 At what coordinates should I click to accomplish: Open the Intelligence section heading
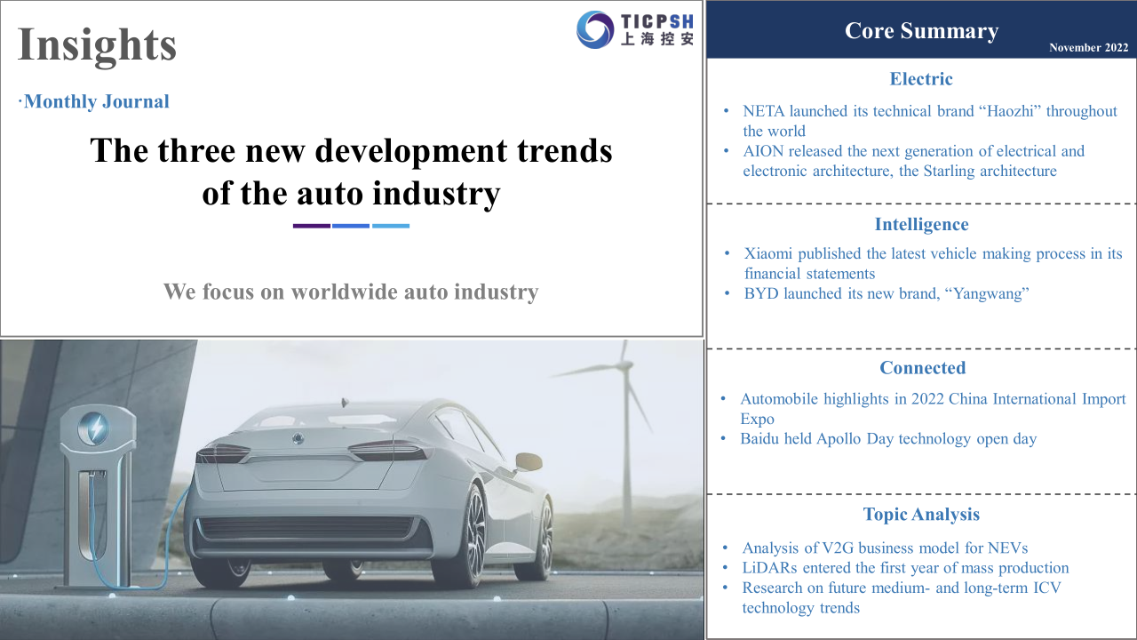[921, 225]
